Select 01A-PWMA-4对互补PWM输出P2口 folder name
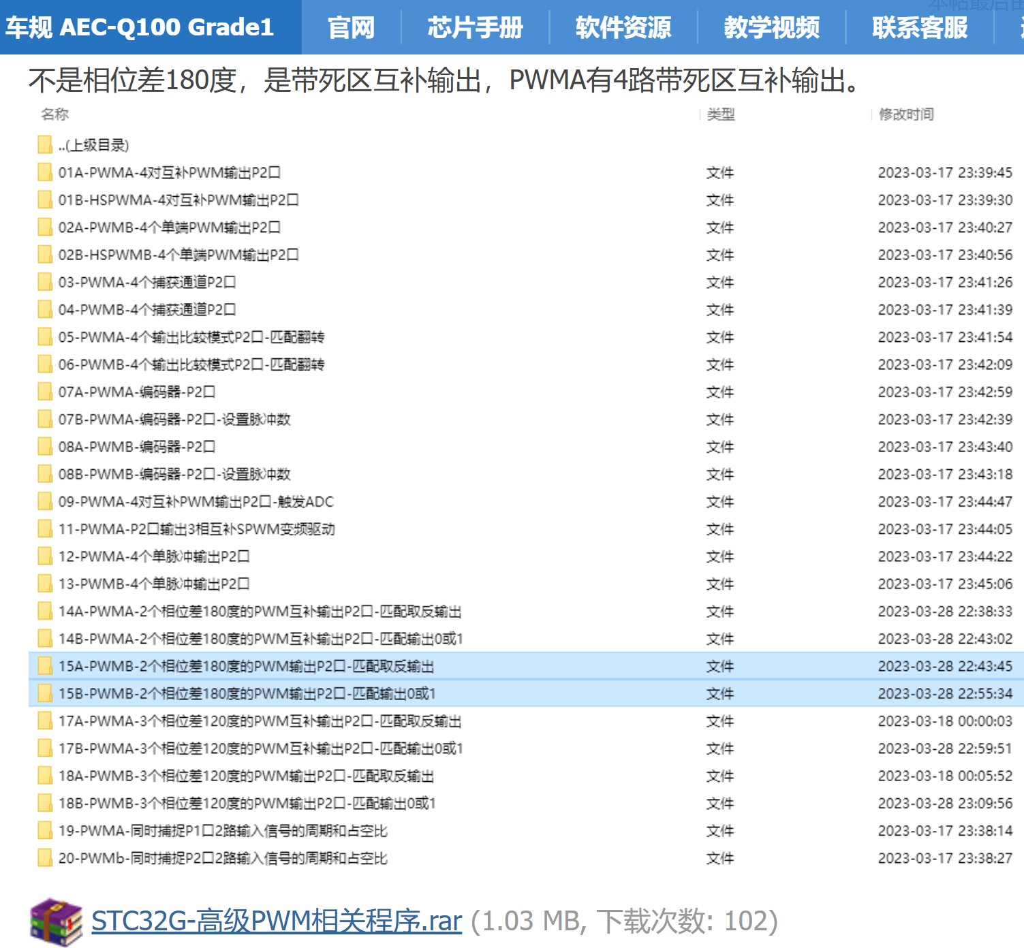Screen dimensions: 1024x948 (x=169, y=172)
